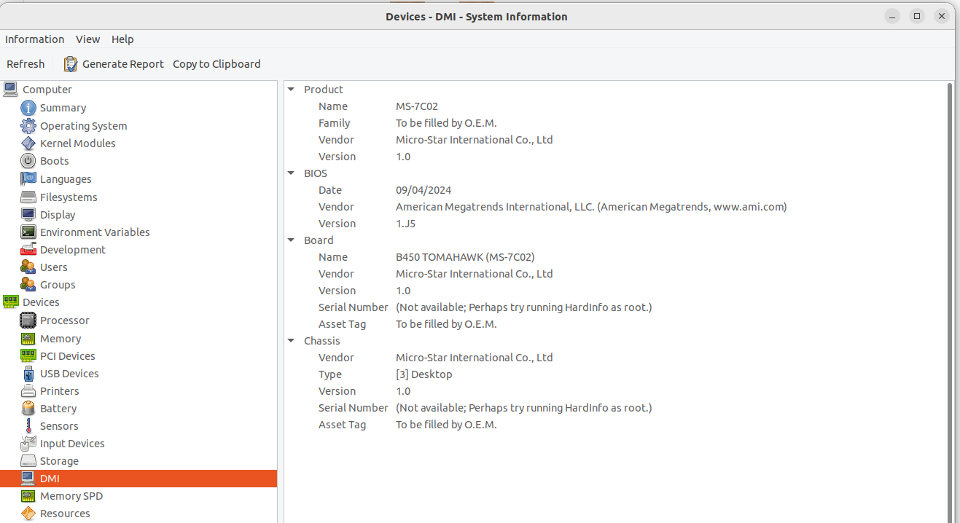Select the highlighted DMI entry
Image resolution: width=960 pixels, height=523 pixels.
pos(138,479)
